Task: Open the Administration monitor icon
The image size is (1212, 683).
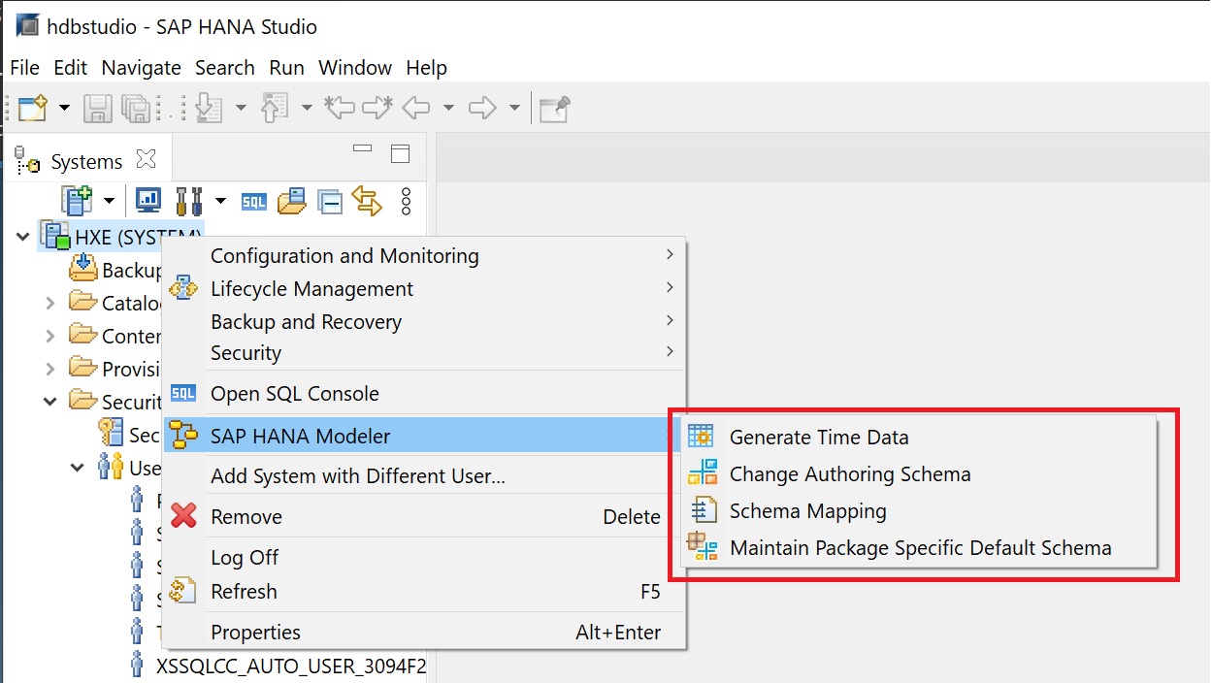Action: point(148,201)
